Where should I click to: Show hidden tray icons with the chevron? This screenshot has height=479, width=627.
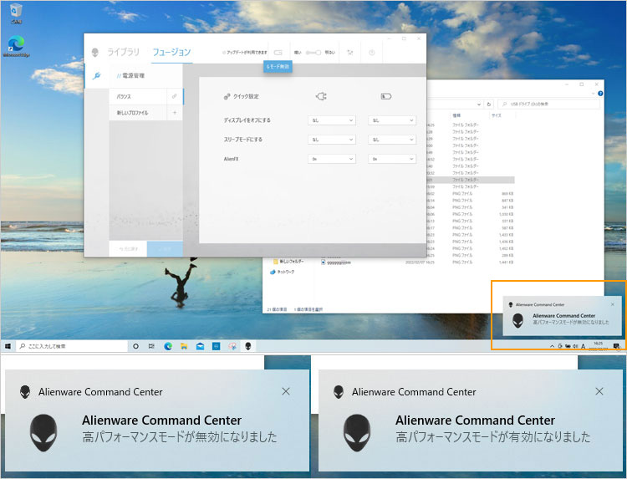click(x=553, y=346)
